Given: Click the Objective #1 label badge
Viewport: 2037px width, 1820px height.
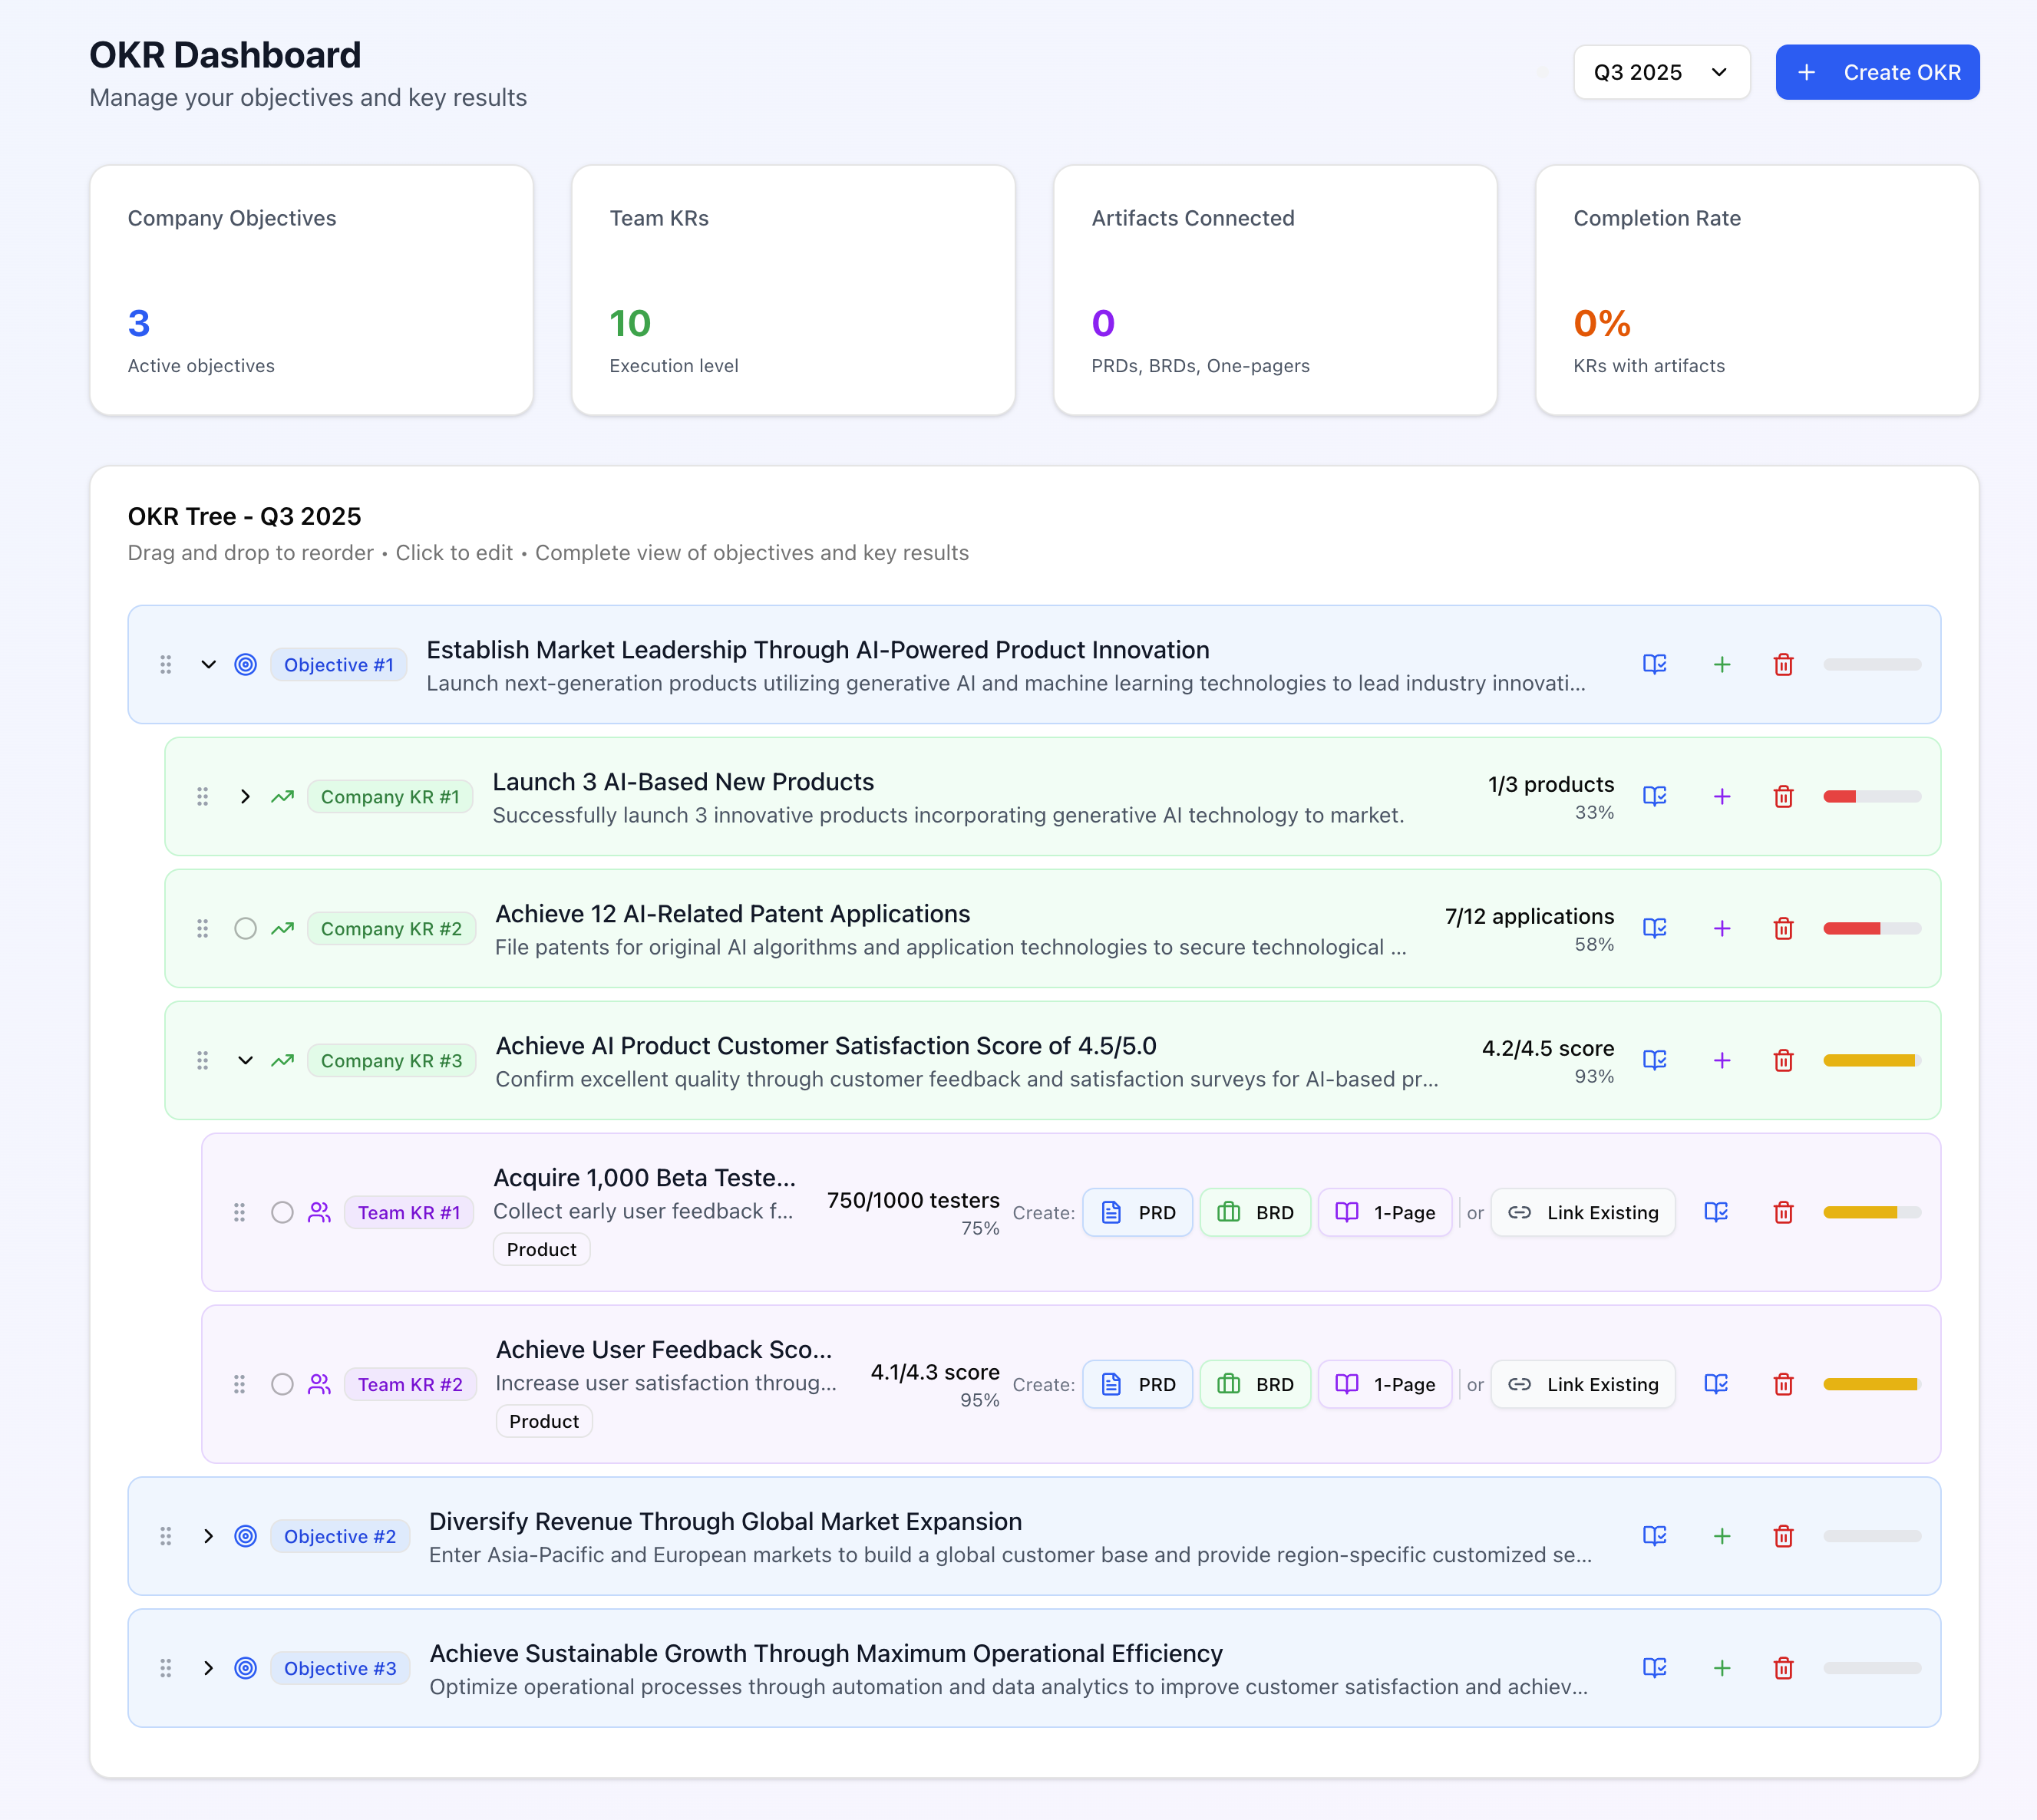Looking at the screenshot, I should point(338,664).
